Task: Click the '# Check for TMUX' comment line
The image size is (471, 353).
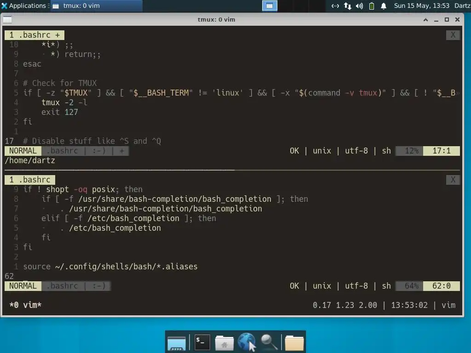Action: 60,83
